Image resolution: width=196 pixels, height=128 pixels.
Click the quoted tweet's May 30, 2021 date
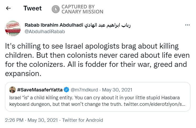point(117,90)
